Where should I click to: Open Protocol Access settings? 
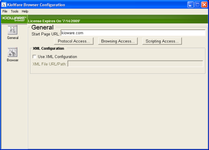click(74, 41)
